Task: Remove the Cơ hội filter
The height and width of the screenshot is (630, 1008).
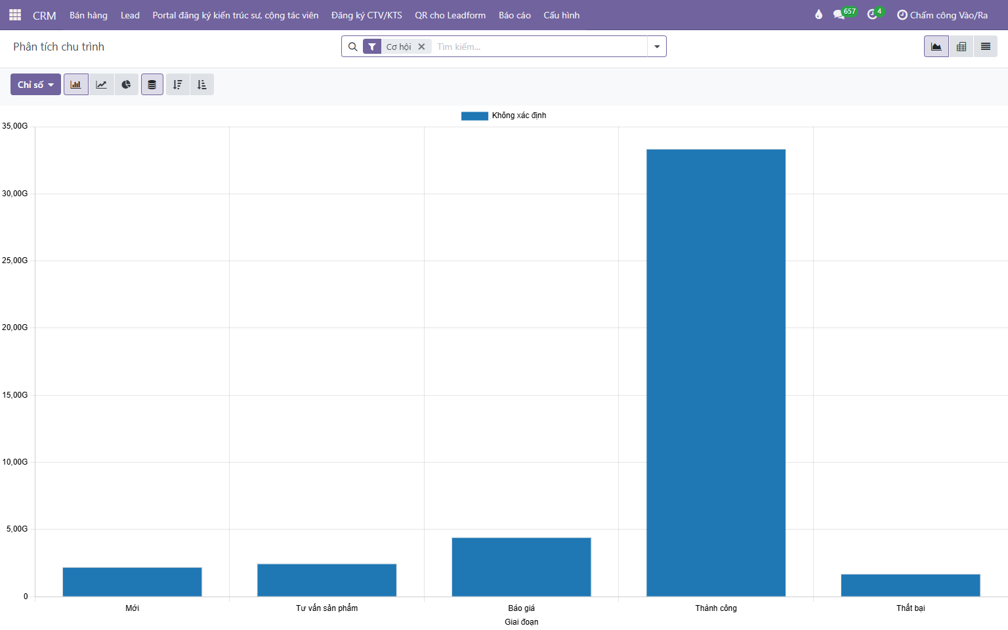Action: tap(421, 47)
